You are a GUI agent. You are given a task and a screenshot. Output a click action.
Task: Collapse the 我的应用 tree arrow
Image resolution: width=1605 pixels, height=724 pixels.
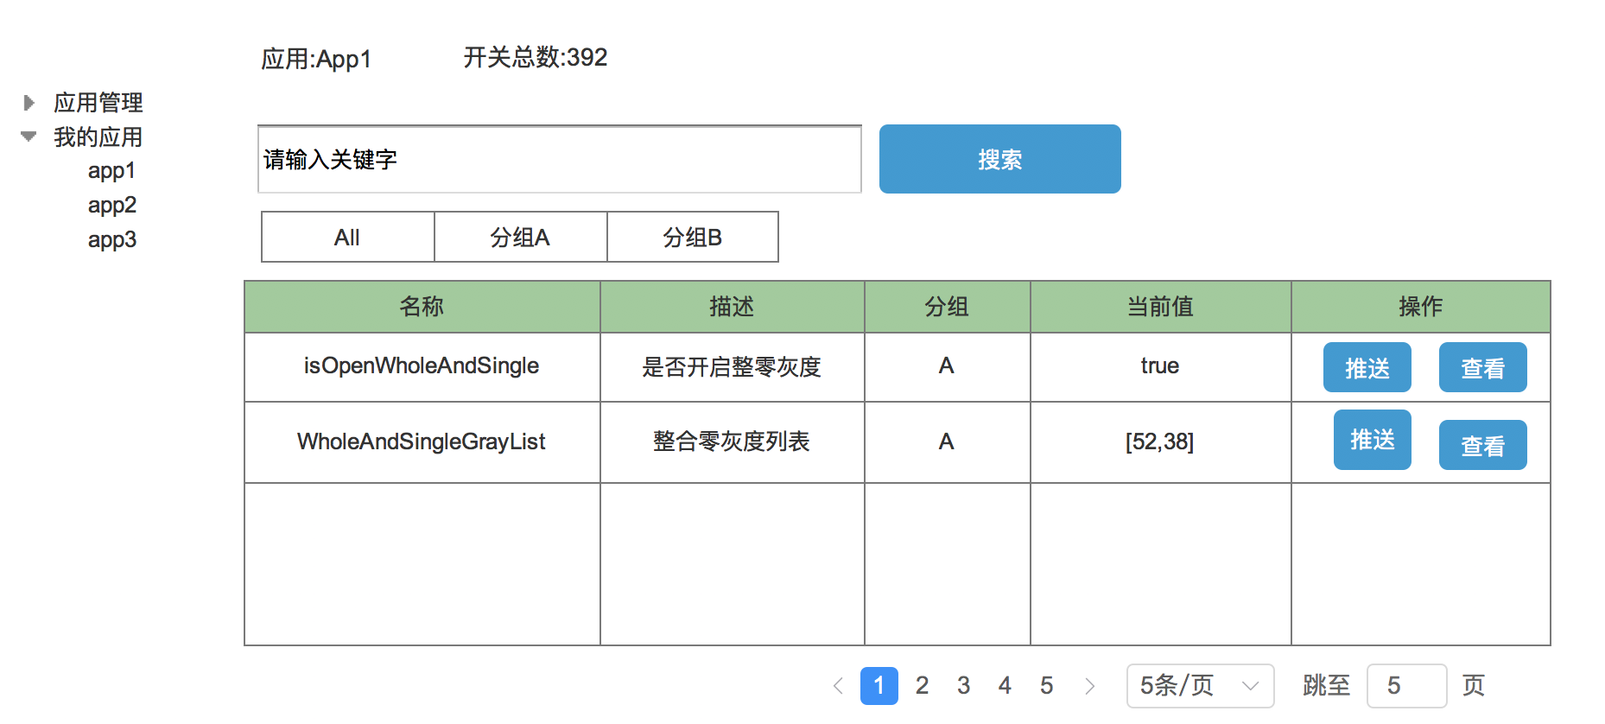click(x=29, y=137)
